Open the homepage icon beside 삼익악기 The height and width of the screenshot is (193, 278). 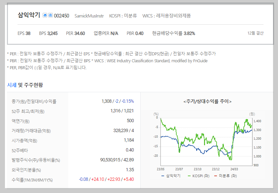(x=45, y=15)
